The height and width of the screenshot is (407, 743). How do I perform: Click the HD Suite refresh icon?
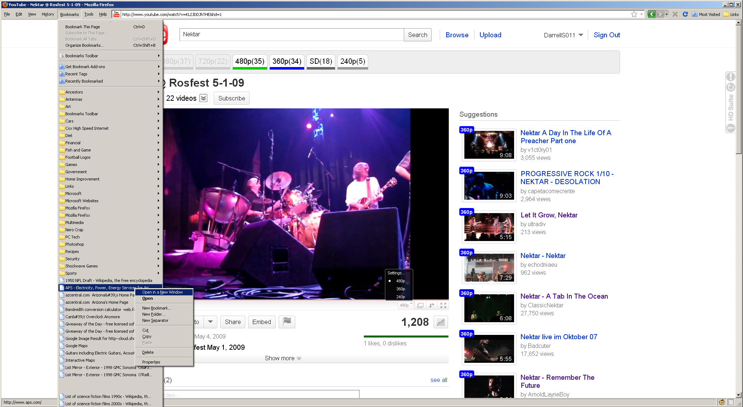coord(730,87)
